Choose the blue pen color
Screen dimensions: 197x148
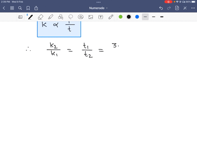(x=137, y=17)
